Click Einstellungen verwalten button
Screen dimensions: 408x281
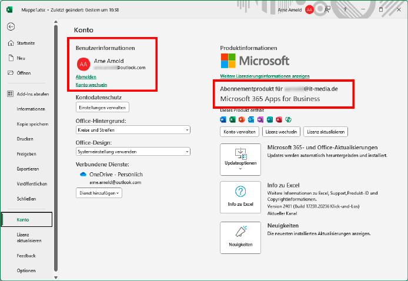(102, 108)
